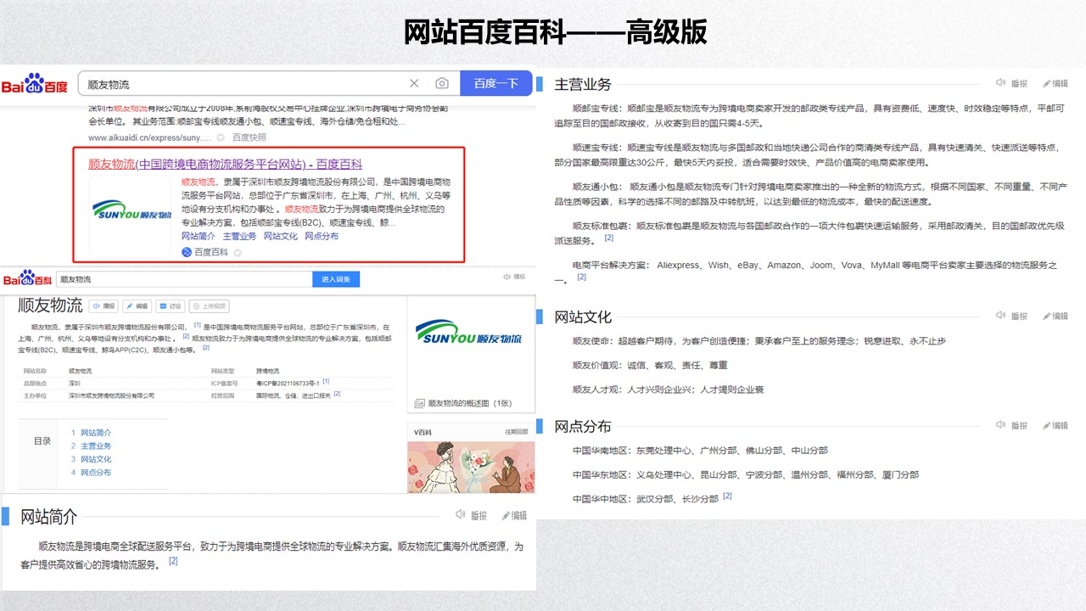Open ICP备案号 reference [1] in info table
Screen dimensions: 1086x611
[326, 382]
